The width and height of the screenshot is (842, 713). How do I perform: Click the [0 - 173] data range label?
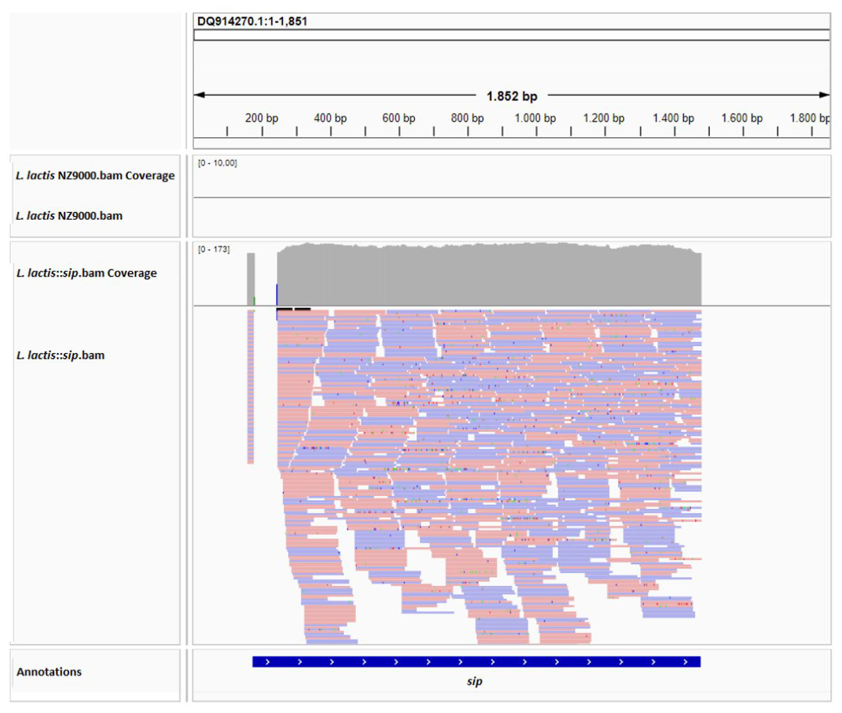pyautogui.click(x=213, y=249)
